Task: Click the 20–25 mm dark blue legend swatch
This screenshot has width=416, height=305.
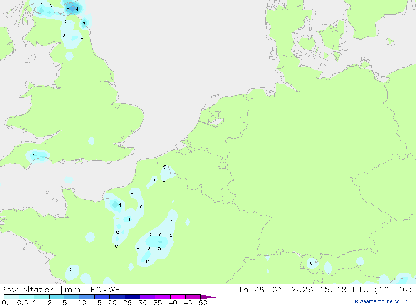Action: click(x=117, y=297)
